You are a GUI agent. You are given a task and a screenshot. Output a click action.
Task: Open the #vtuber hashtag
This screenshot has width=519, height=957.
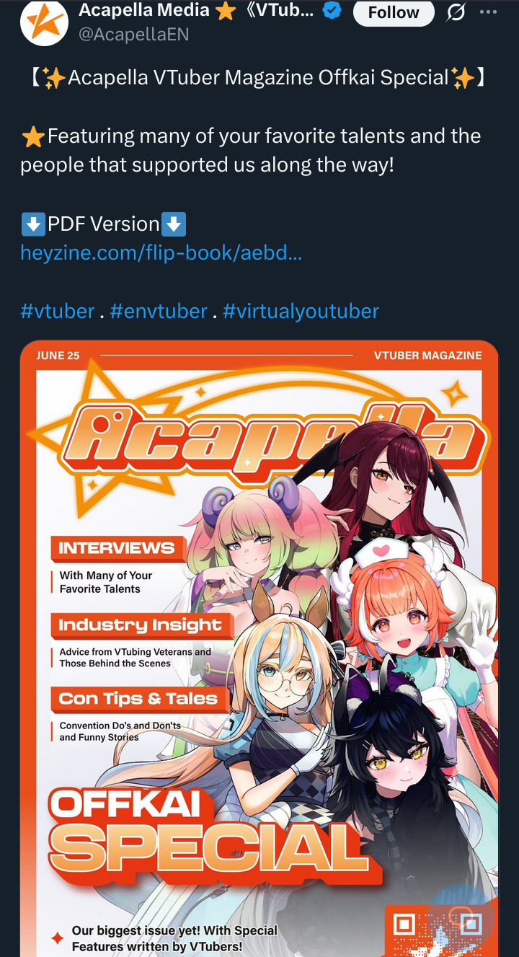(x=58, y=311)
